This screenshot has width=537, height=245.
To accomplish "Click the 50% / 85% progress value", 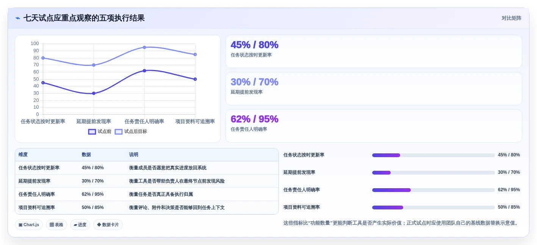I will click(509, 207).
